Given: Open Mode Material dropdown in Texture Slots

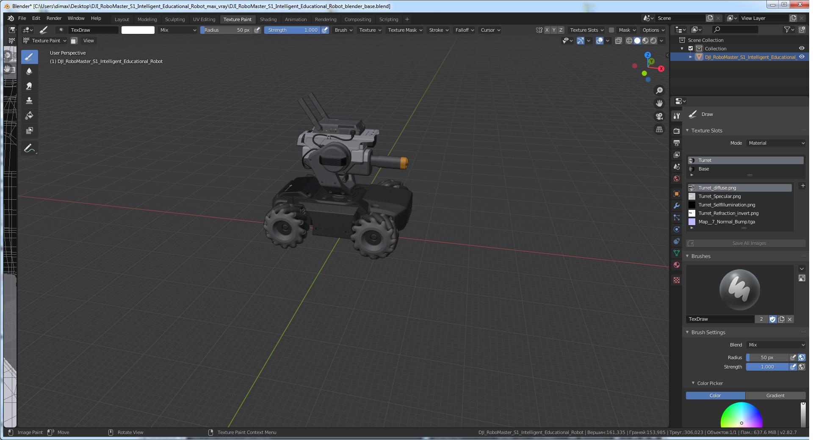Looking at the screenshot, I should point(776,143).
